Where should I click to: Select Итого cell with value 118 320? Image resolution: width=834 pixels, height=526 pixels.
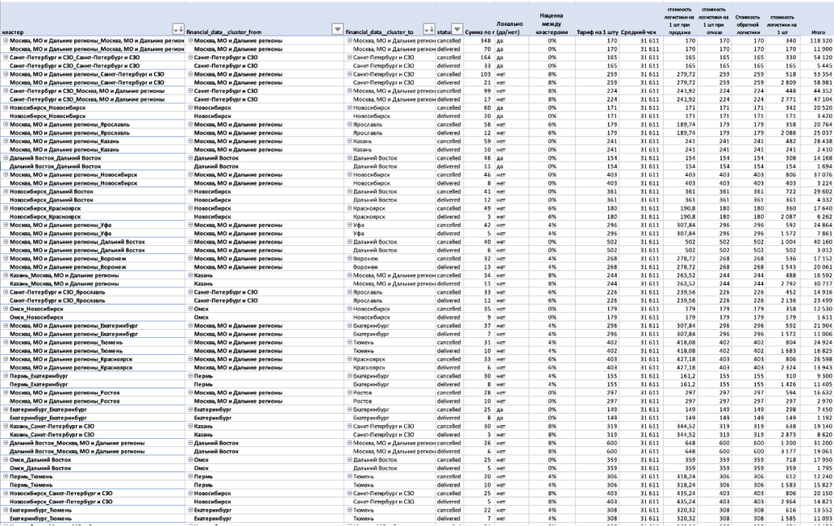tap(816, 41)
